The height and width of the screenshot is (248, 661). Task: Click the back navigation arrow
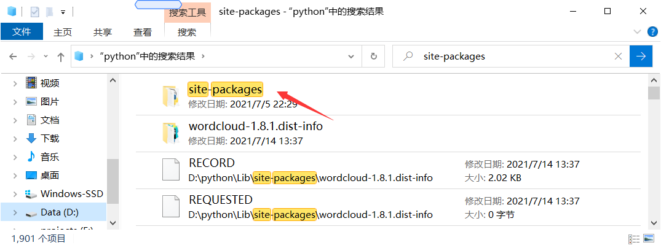pos(13,56)
